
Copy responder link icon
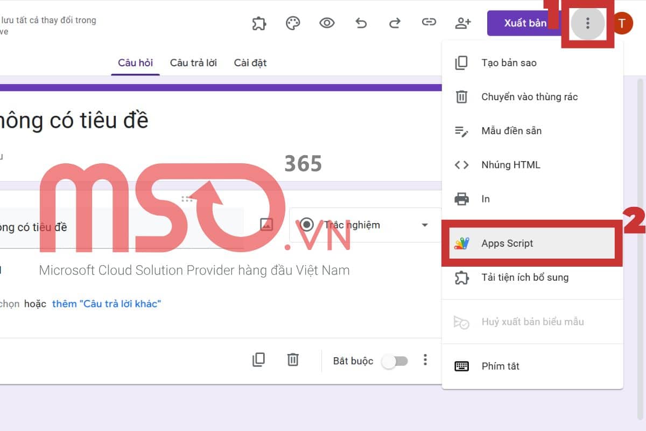pos(429,23)
